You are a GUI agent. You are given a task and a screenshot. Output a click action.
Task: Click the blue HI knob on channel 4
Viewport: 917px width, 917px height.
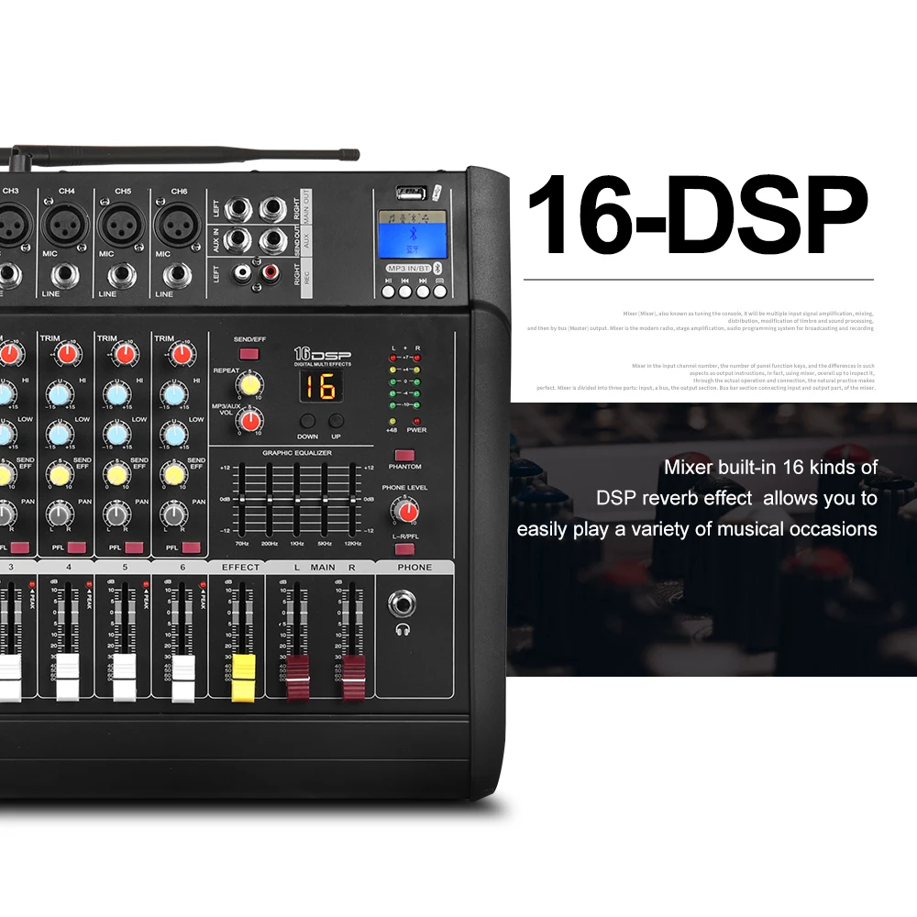[x=61, y=394]
